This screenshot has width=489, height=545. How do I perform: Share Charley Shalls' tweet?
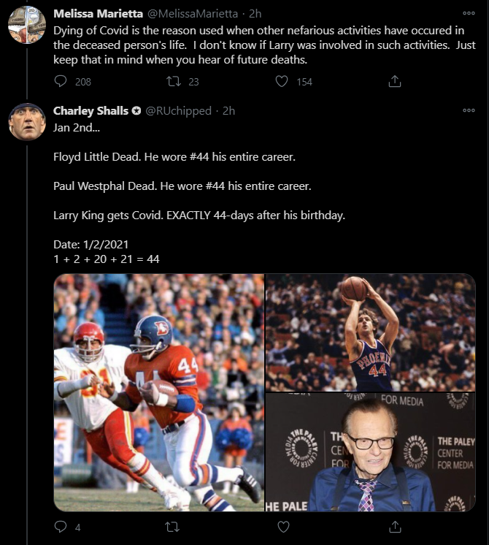click(395, 527)
